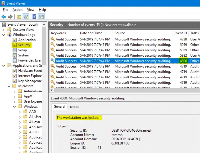
Task: Expand the AppV folder node
Action: [14, 97]
